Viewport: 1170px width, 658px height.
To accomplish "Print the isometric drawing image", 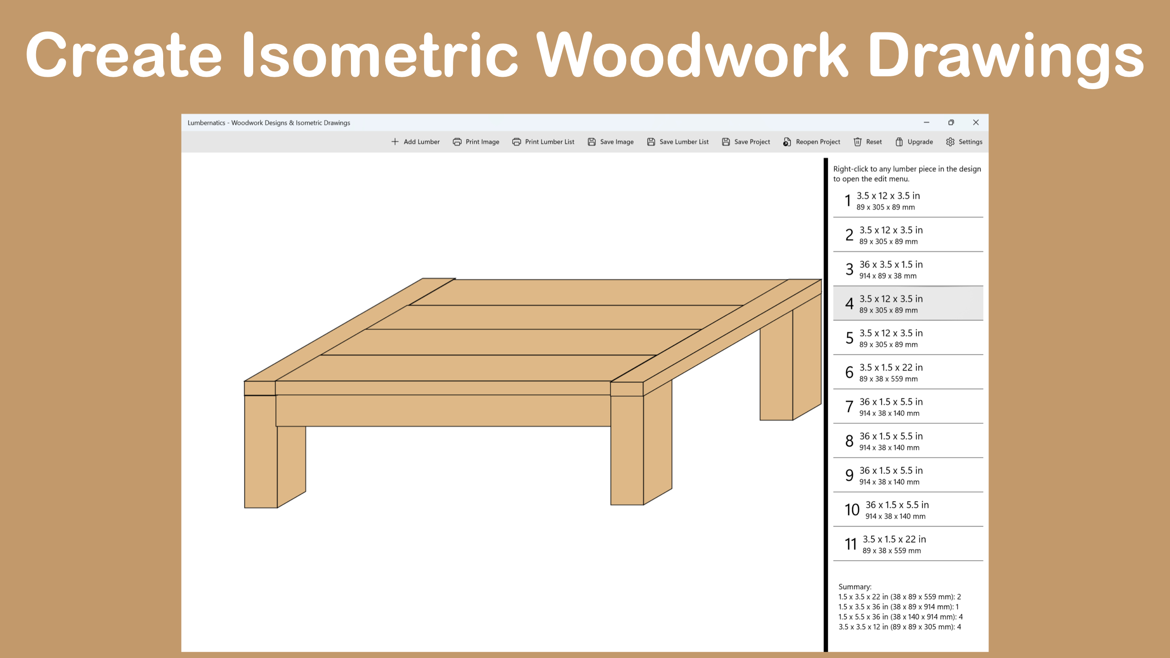I will (476, 142).
